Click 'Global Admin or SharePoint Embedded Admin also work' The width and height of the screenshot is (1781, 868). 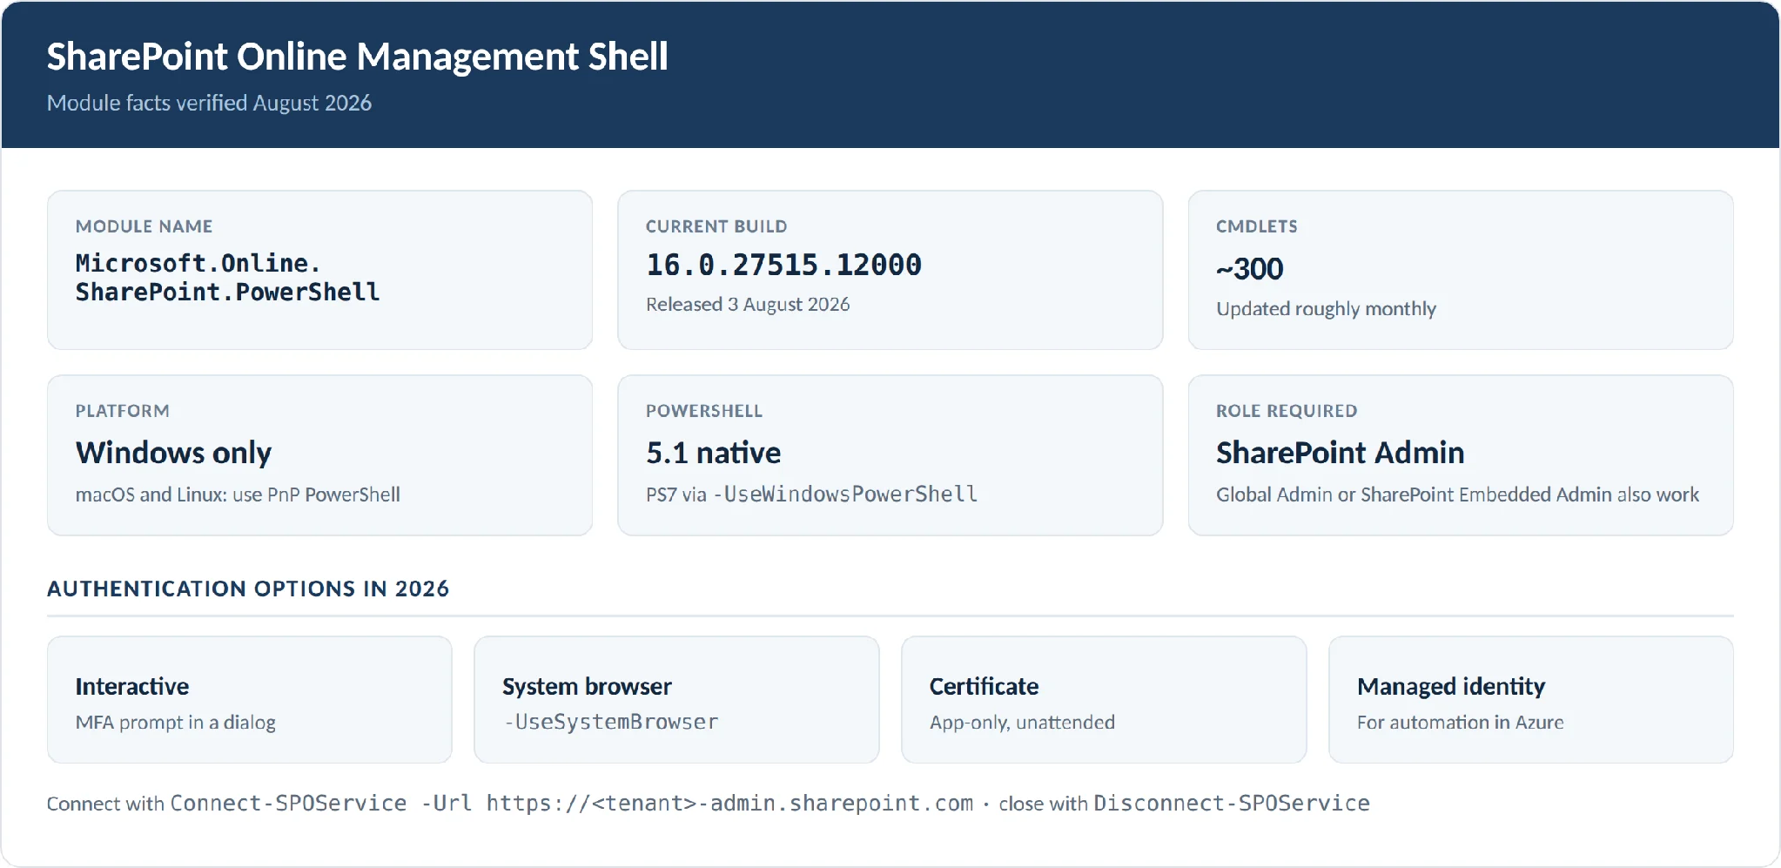[x=1457, y=495]
